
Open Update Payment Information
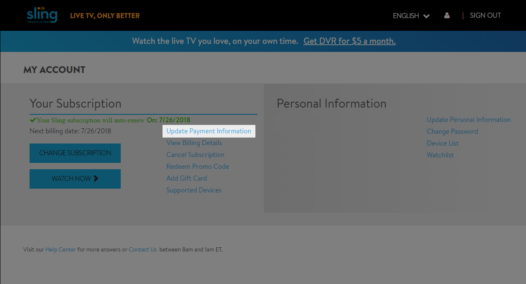pos(209,131)
